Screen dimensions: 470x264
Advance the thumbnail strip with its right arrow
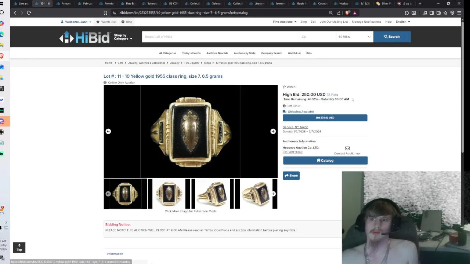pyautogui.click(x=273, y=194)
